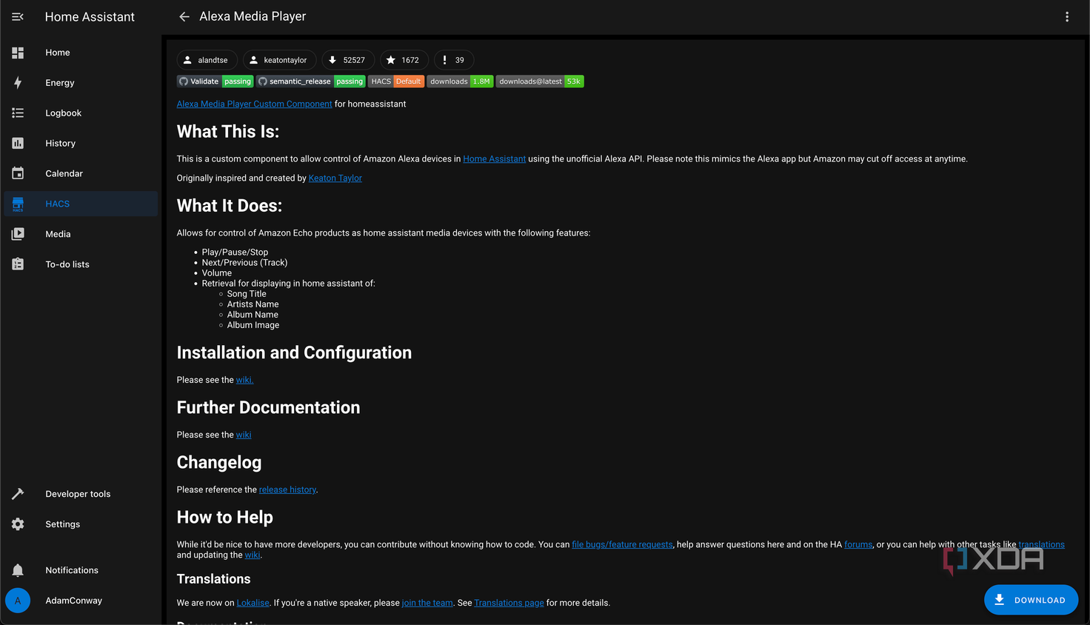The height and width of the screenshot is (625, 1090).
Task: Click the person icon on alandtse chip
Action: pyautogui.click(x=187, y=60)
